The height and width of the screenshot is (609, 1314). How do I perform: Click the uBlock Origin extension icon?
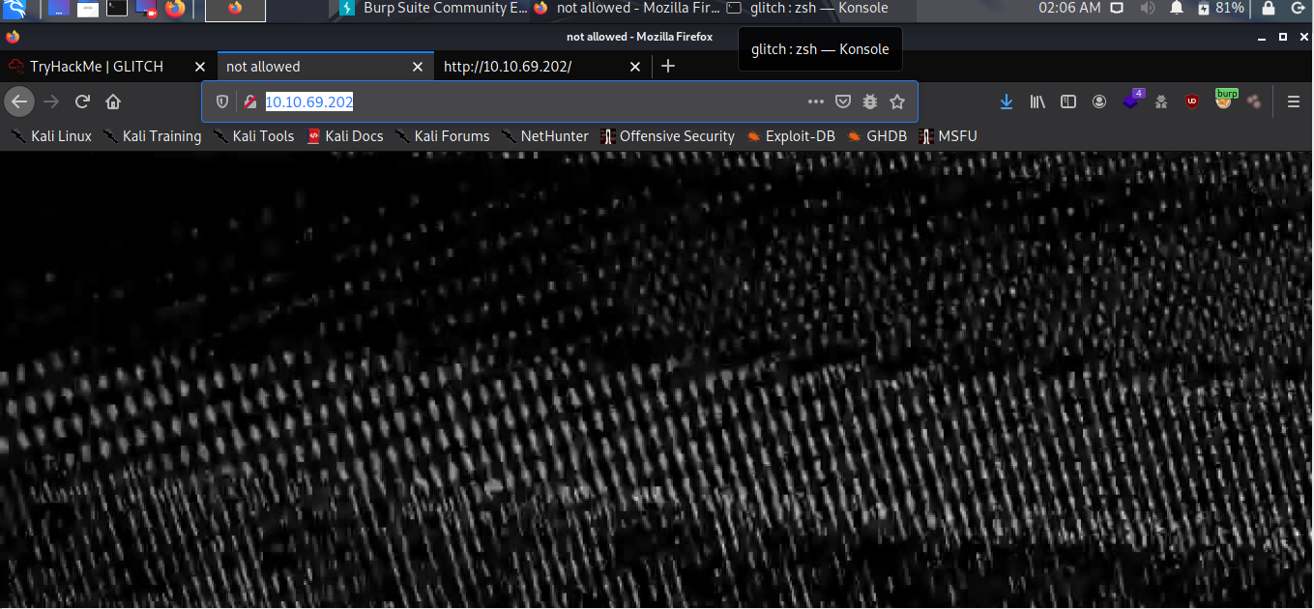click(1191, 101)
